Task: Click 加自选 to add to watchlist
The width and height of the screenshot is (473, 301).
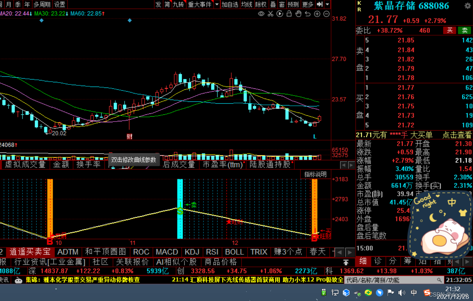Action: (x=230, y=4)
